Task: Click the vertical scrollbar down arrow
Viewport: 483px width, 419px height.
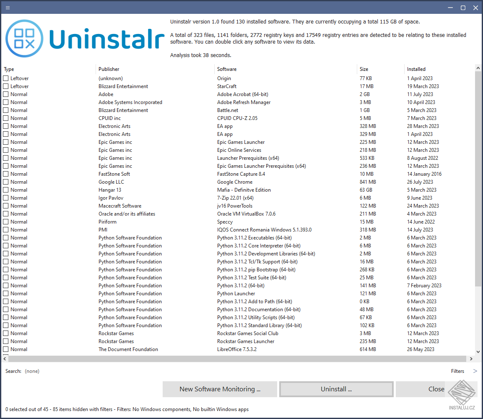Action: tap(478, 351)
